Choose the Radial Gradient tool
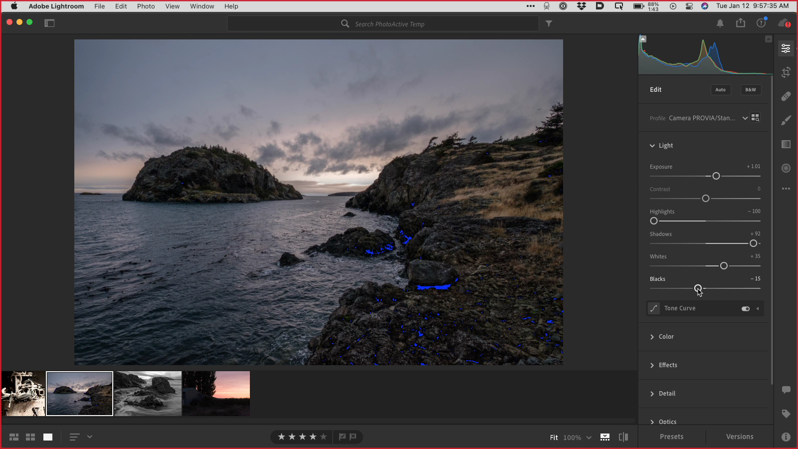The image size is (798, 449). click(786, 168)
